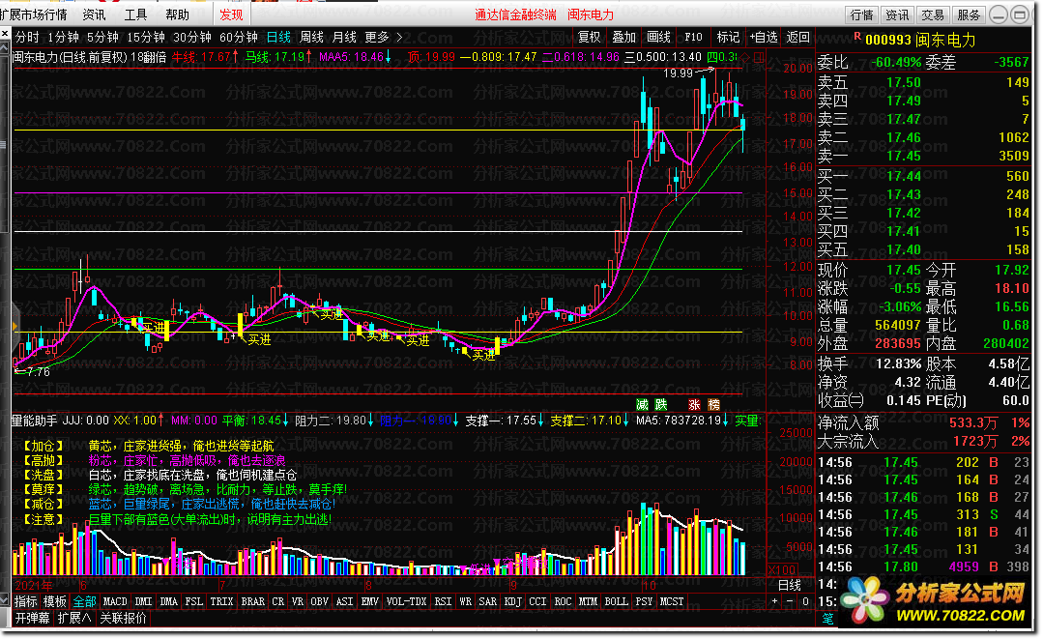Switch indicator to TRIX
Image resolution: width=1043 pixels, height=639 pixels.
pos(221,601)
